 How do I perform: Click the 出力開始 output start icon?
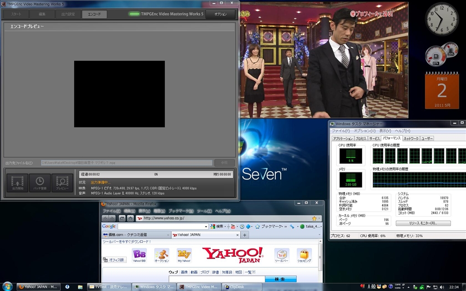coord(18,182)
